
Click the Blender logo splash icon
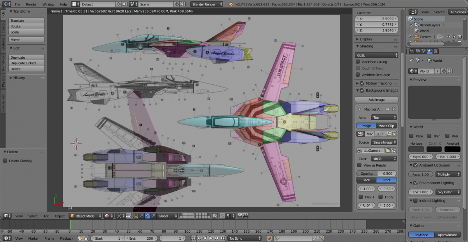click(x=231, y=4)
